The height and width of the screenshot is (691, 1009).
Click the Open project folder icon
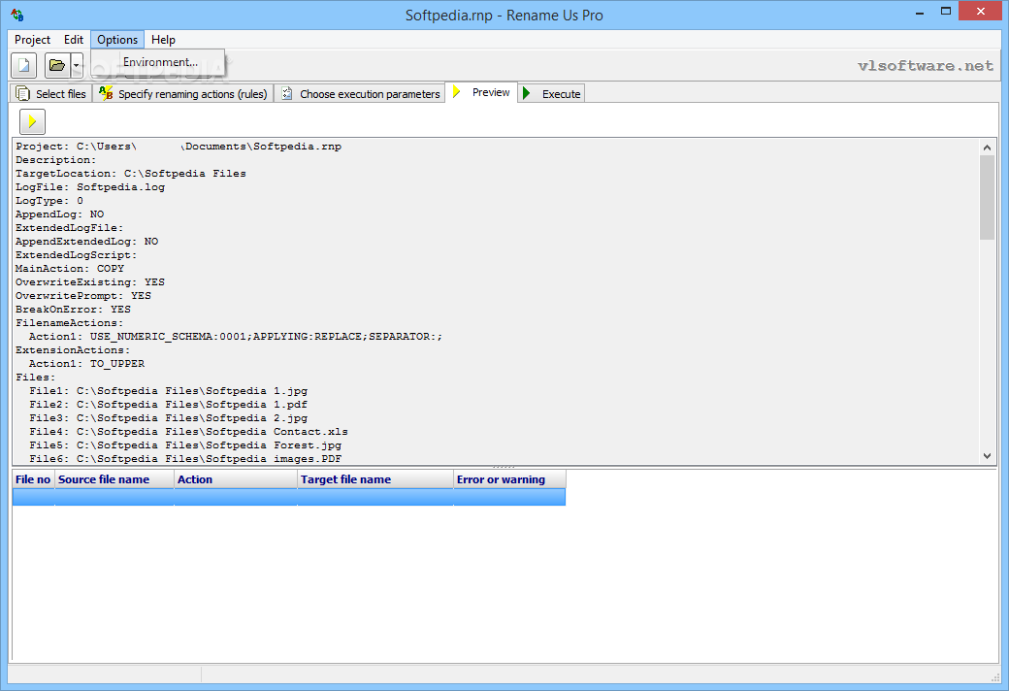[x=57, y=66]
